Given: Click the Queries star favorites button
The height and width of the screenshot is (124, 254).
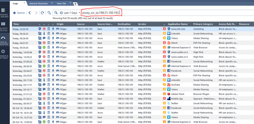Looking at the screenshot, I should (x=19, y=13).
